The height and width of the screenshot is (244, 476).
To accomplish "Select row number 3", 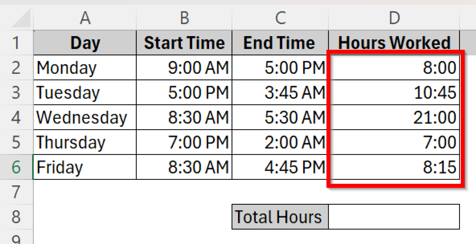I will [x=17, y=92].
